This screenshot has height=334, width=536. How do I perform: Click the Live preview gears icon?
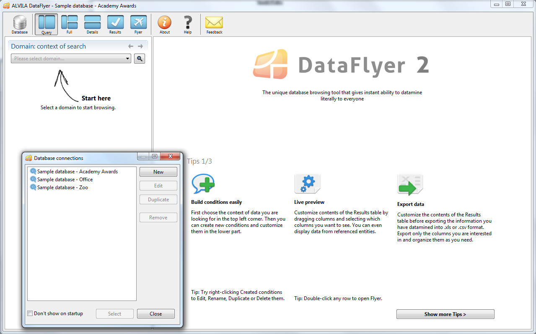coord(307,184)
